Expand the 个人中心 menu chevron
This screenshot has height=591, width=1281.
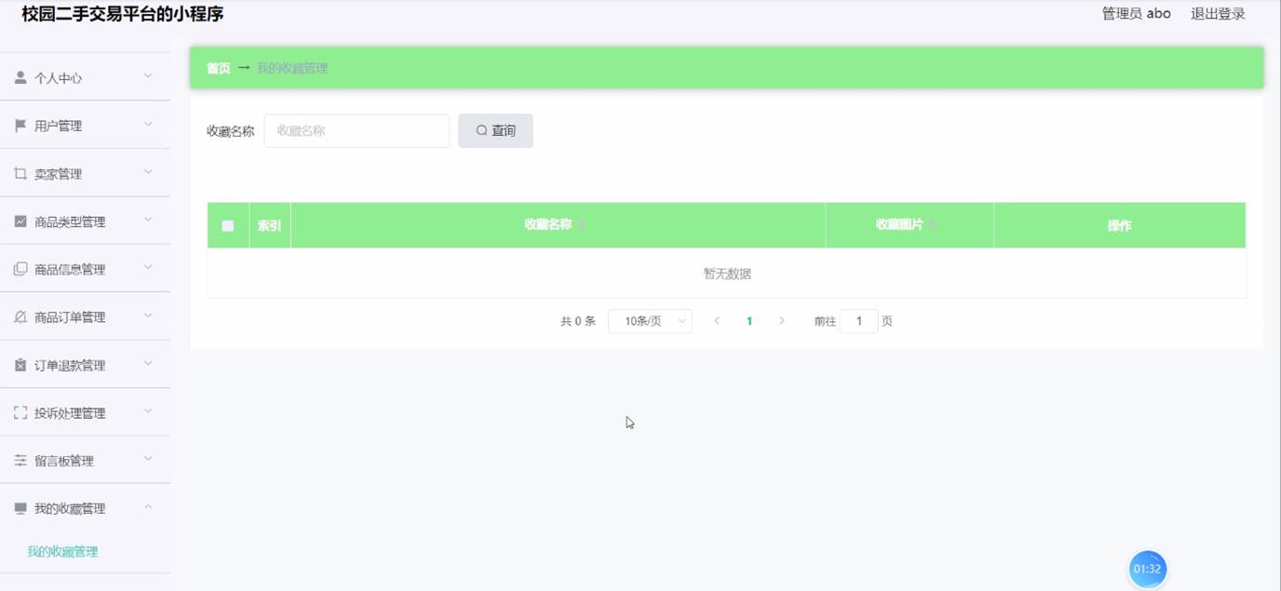coord(148,76)
